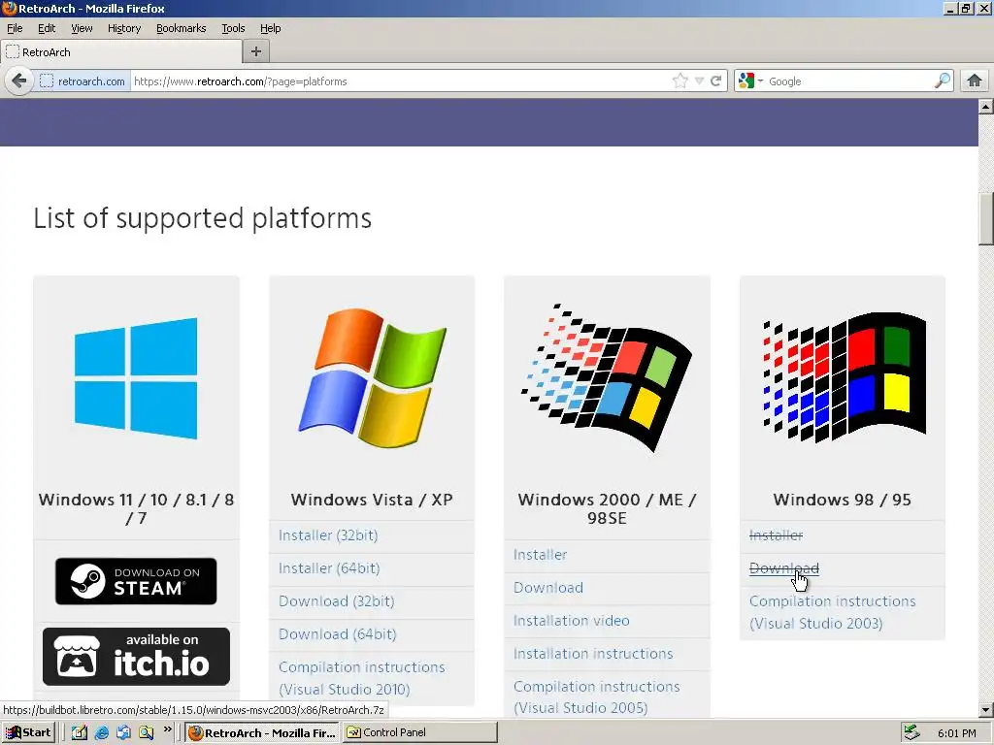The height and width of the screenshot is (745, 994).
Task: Expand the quick launch overflow chevron
Action: (167, 729)
